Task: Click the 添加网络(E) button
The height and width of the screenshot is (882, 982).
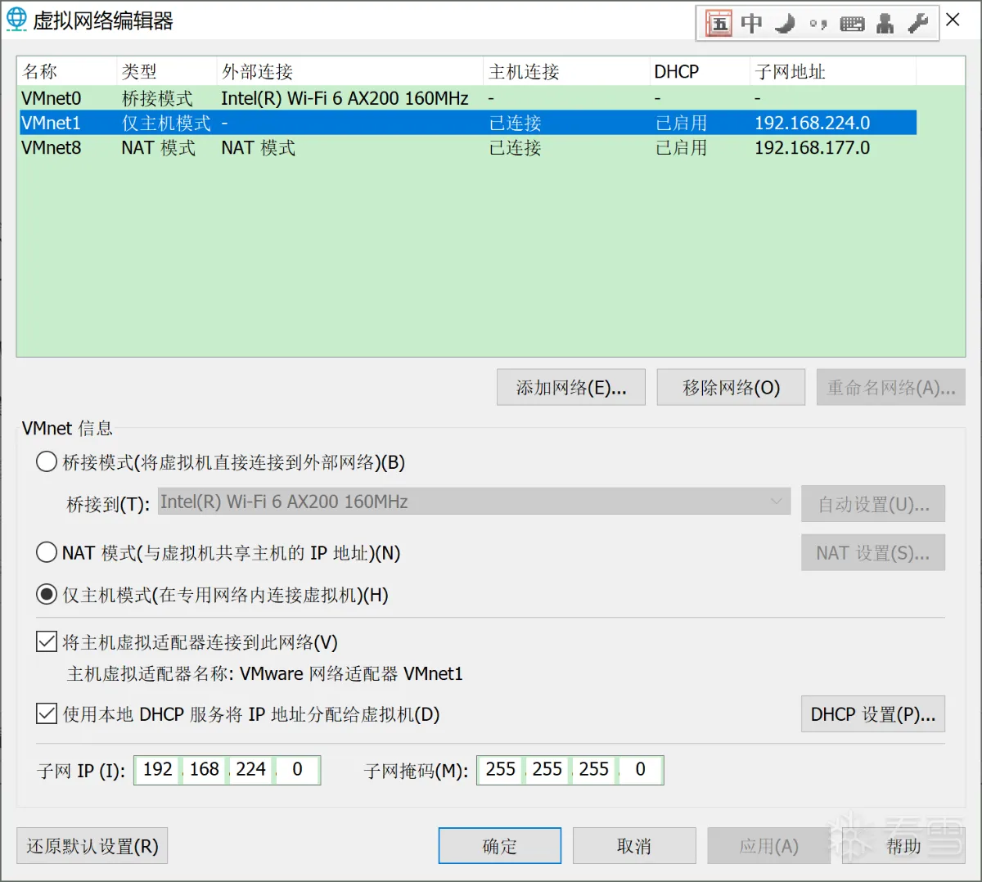Action: (570, 387)
